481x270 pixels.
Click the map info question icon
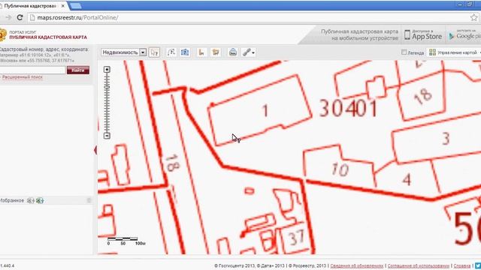tap(185, 52)
